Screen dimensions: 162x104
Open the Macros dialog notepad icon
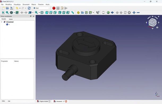62,8
